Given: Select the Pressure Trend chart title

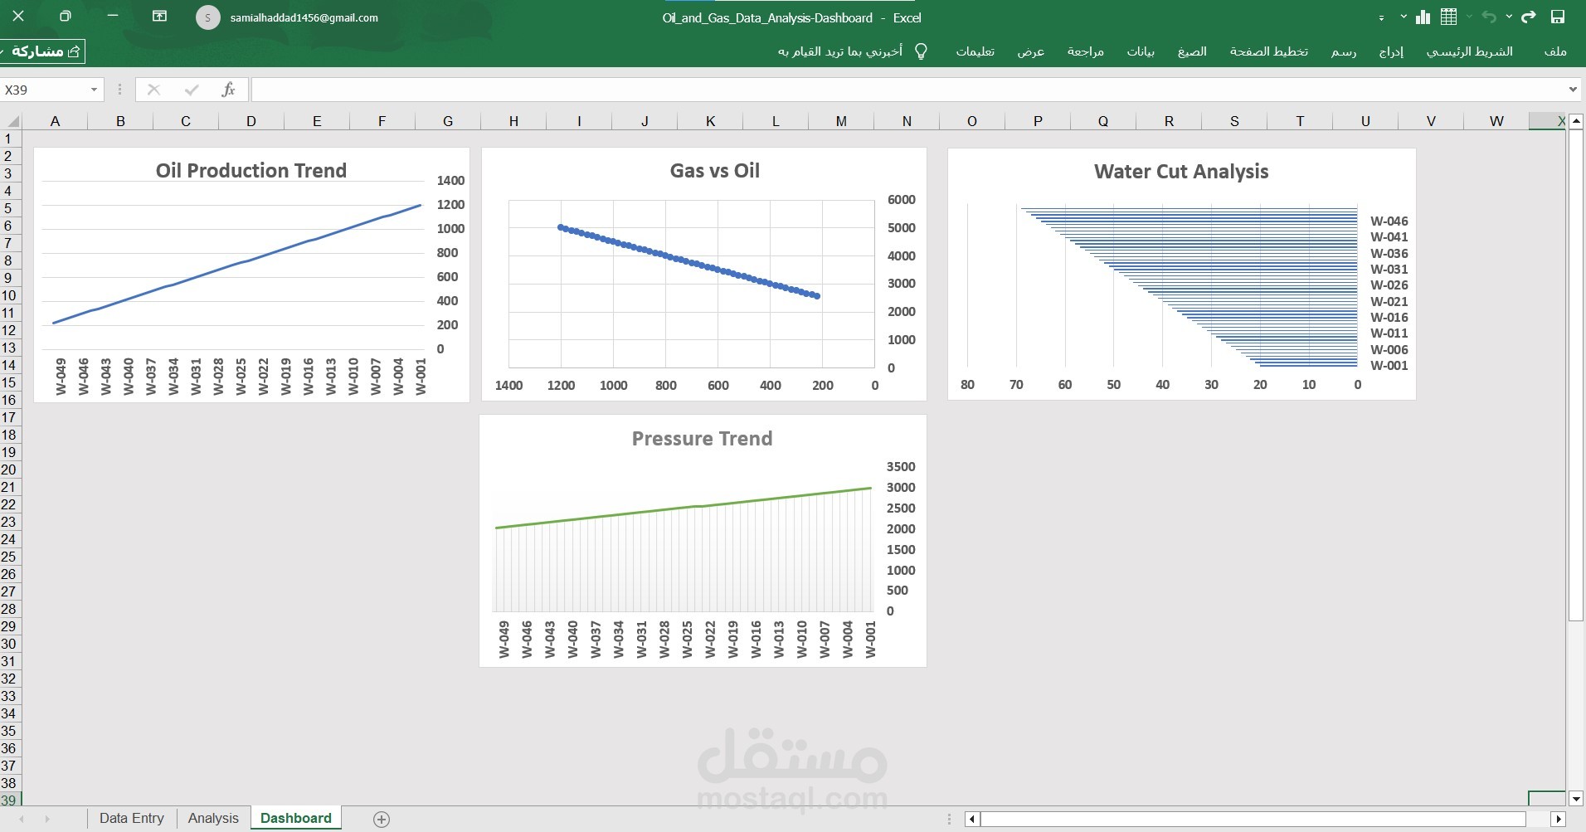Looking at the screenshot, I should 702,438.
